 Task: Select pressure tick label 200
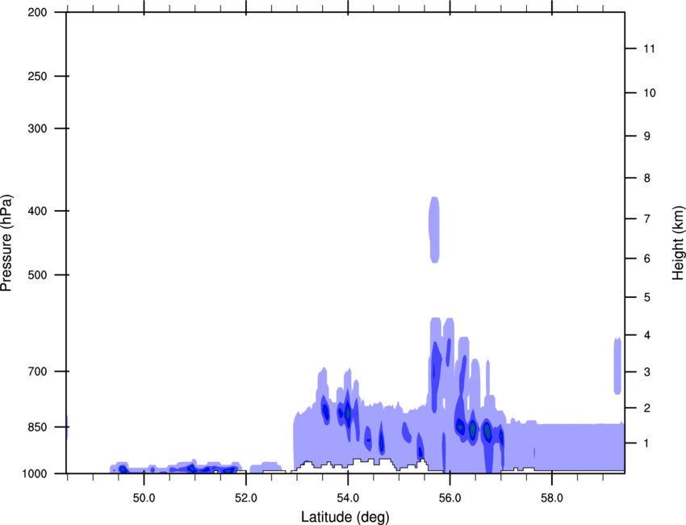coord(37,13)
